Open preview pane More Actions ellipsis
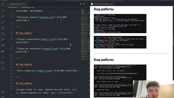The width and height of the screenshot is (174, 98). click(171, 4)
